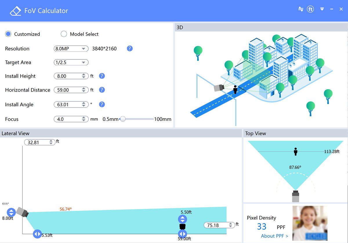Image resolution: width=348 pixels, height=243 pixels.
Task: Click the camera height handle at 8.00ft
Action: tap(11, 212)
